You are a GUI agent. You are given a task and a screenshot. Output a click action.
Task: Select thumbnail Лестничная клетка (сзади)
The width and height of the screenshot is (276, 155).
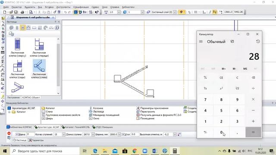[17, 69]
